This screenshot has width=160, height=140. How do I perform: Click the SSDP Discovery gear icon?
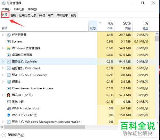[9, 75]
